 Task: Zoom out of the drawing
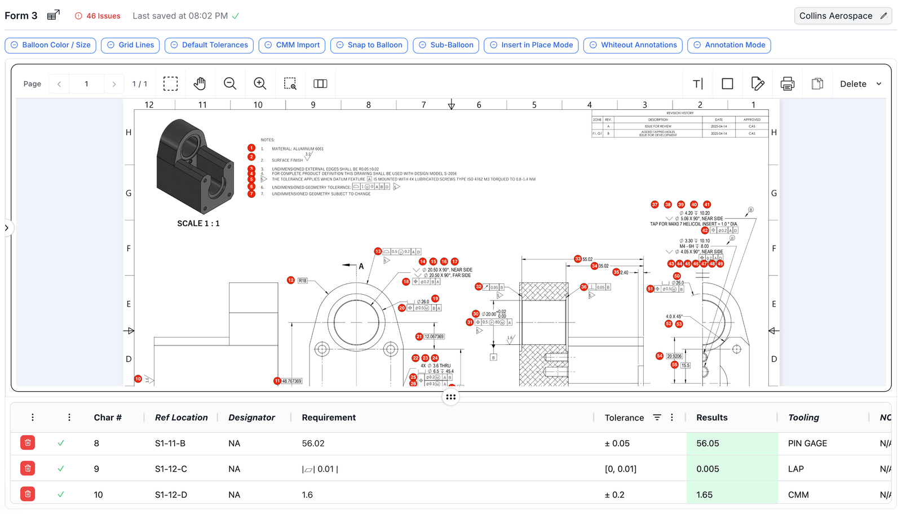[x=230, y=83]
